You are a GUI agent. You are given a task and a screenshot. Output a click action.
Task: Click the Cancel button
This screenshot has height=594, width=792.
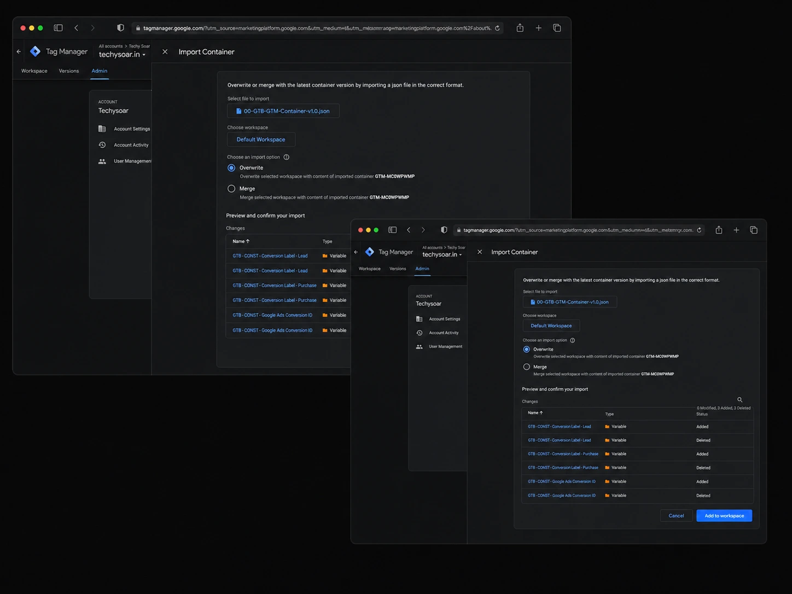pyautogui.click(x=676, y=516)
